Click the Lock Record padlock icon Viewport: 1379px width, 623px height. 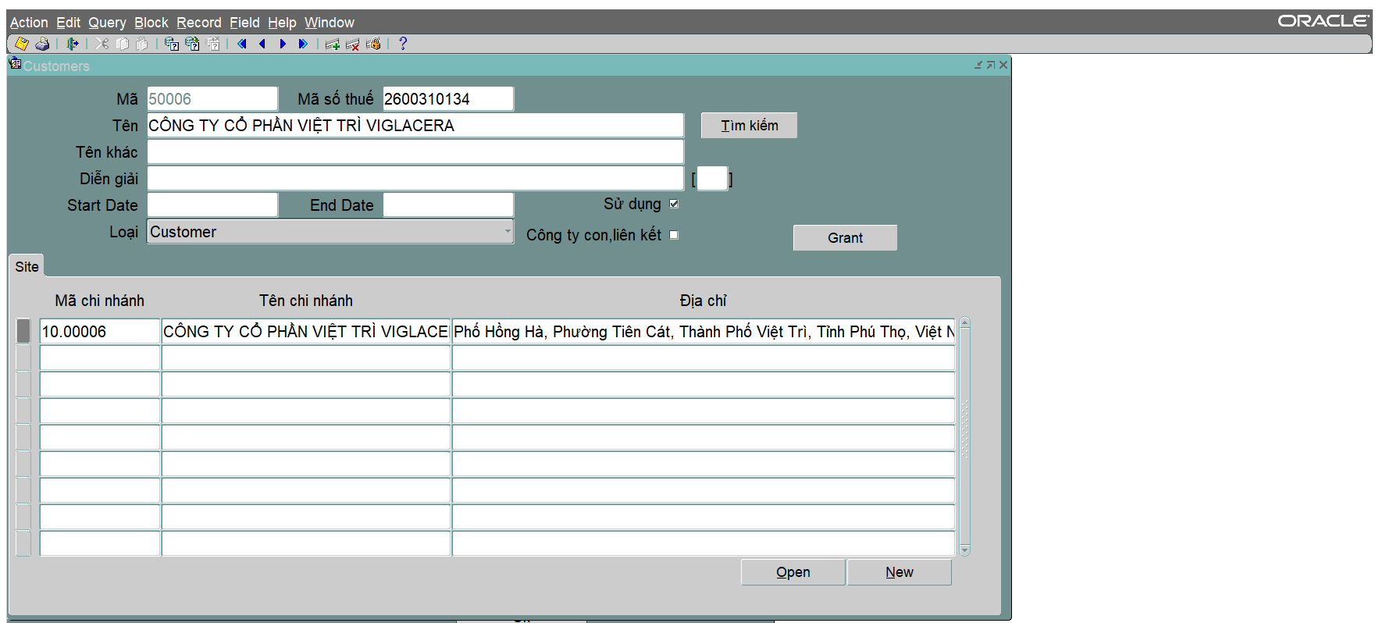373,44
